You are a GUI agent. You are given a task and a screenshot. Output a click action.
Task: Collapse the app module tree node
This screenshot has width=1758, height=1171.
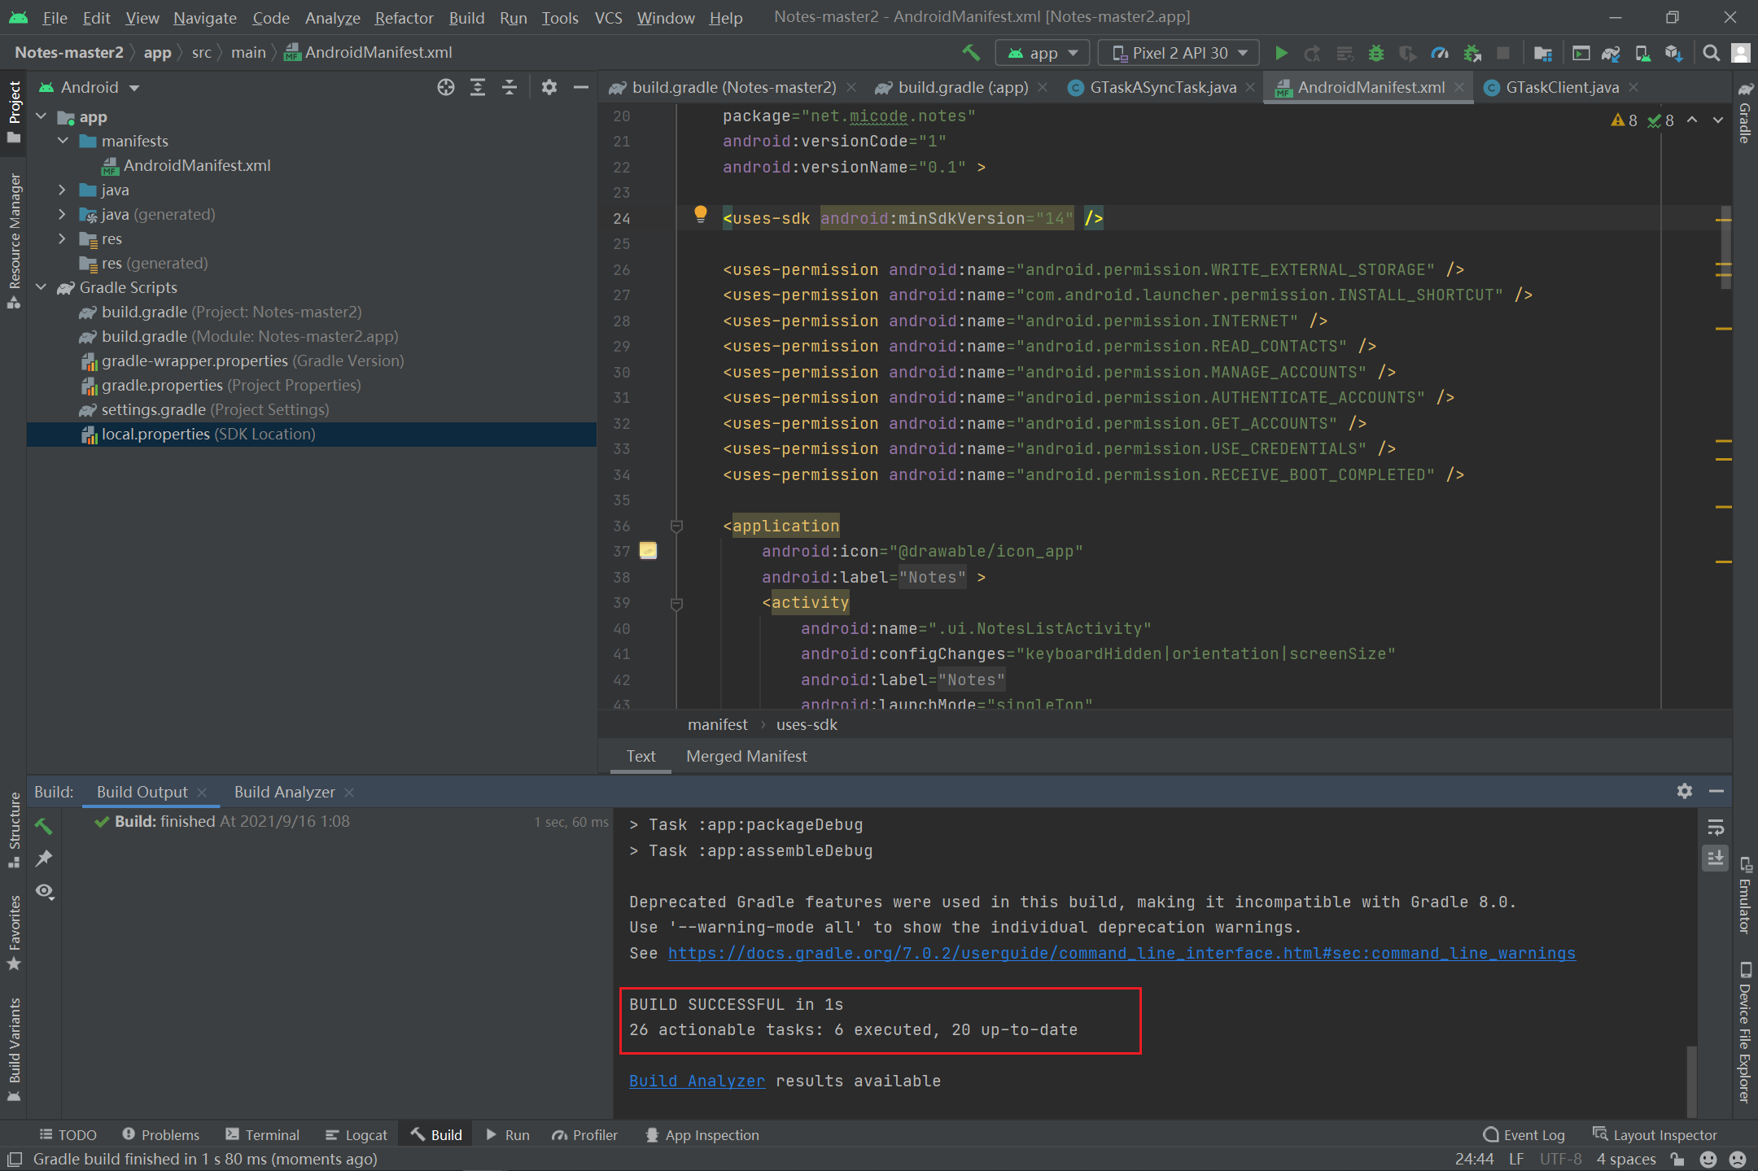[42, 116]
